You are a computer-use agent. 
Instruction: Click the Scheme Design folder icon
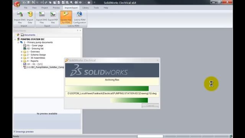(x=24, y=55)
